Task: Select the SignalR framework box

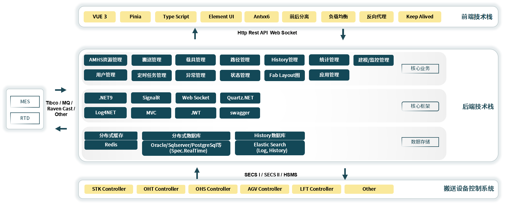Action: coord(151,98)
